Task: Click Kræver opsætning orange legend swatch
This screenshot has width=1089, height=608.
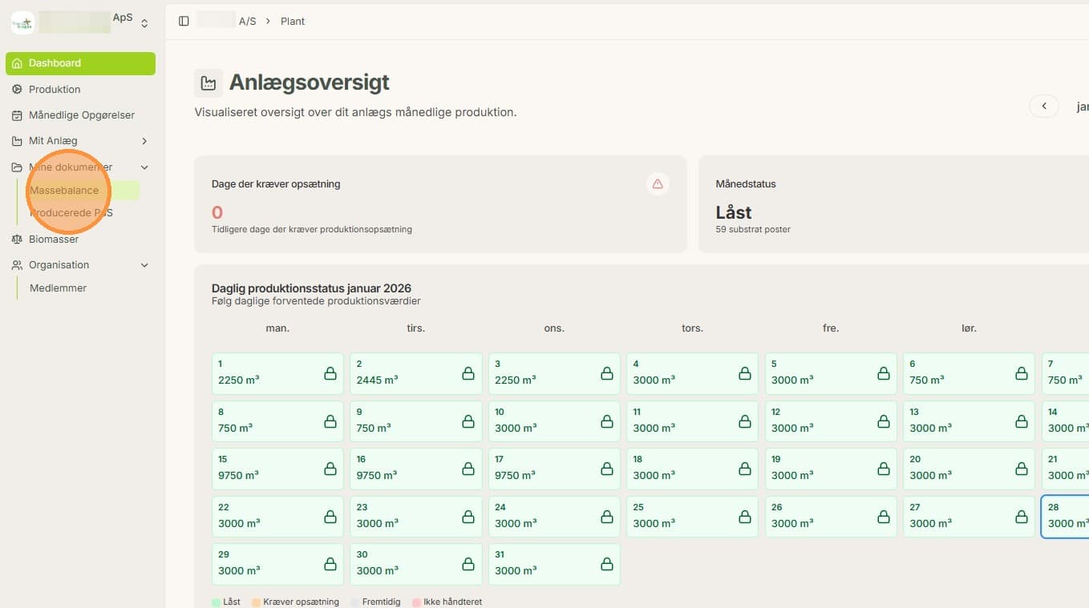Action: pos(256,602)
